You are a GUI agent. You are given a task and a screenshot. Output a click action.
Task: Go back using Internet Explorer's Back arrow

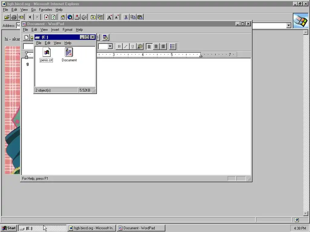30,17
